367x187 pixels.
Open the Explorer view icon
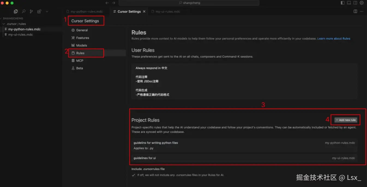pyautogui.click(x=16, y=11)
